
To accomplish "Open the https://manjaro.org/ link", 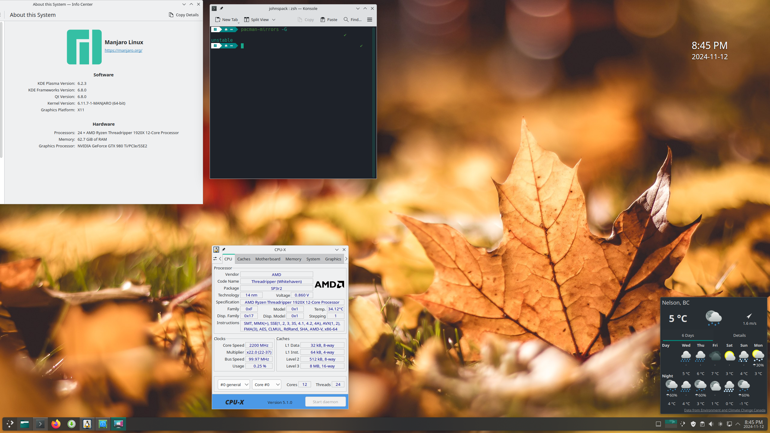I will (x=123, y=50).
